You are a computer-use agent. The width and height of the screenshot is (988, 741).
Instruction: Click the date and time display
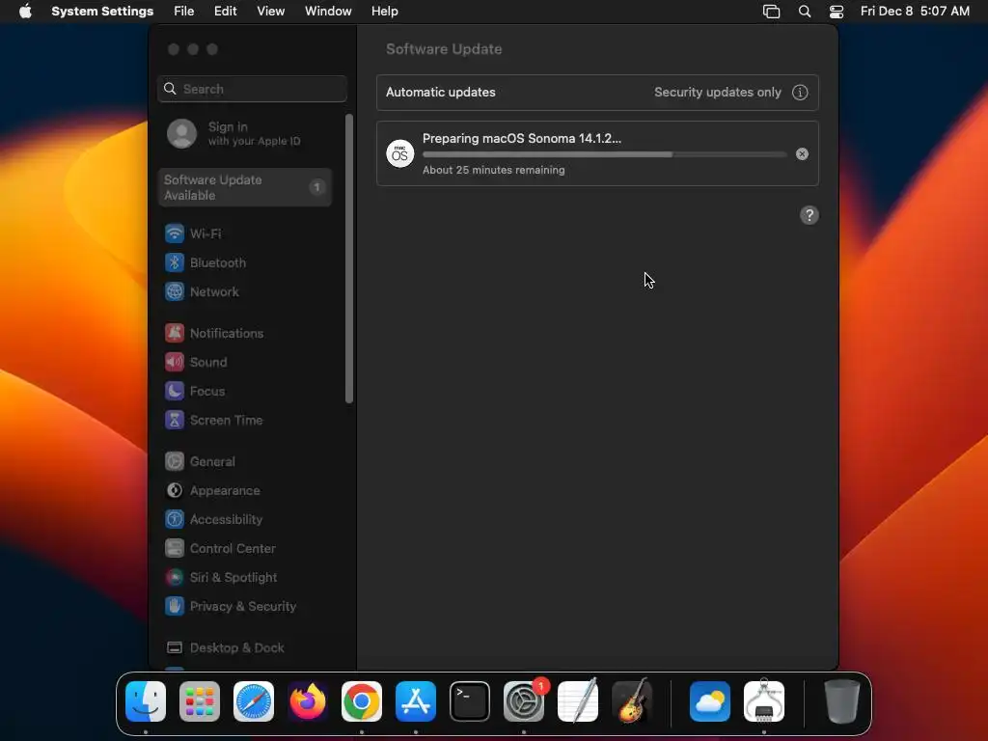[x=915, y=12]
